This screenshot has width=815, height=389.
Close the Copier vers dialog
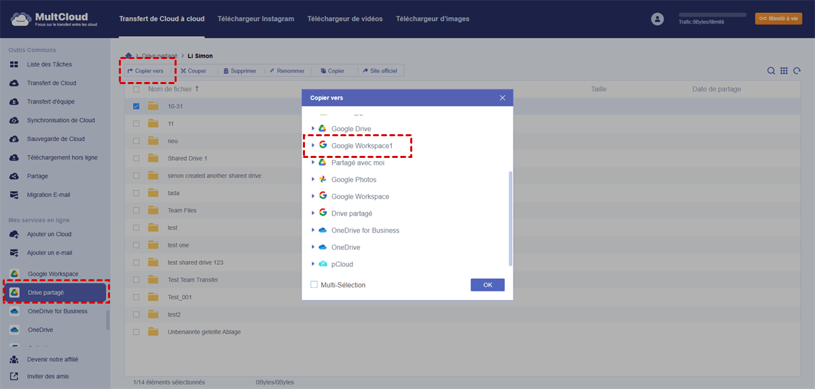click(503, 98)
